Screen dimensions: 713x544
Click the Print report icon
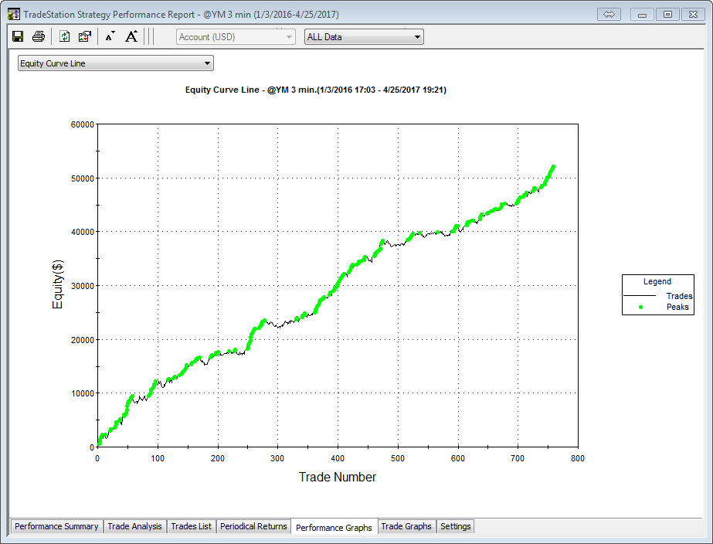coord(38,36)
